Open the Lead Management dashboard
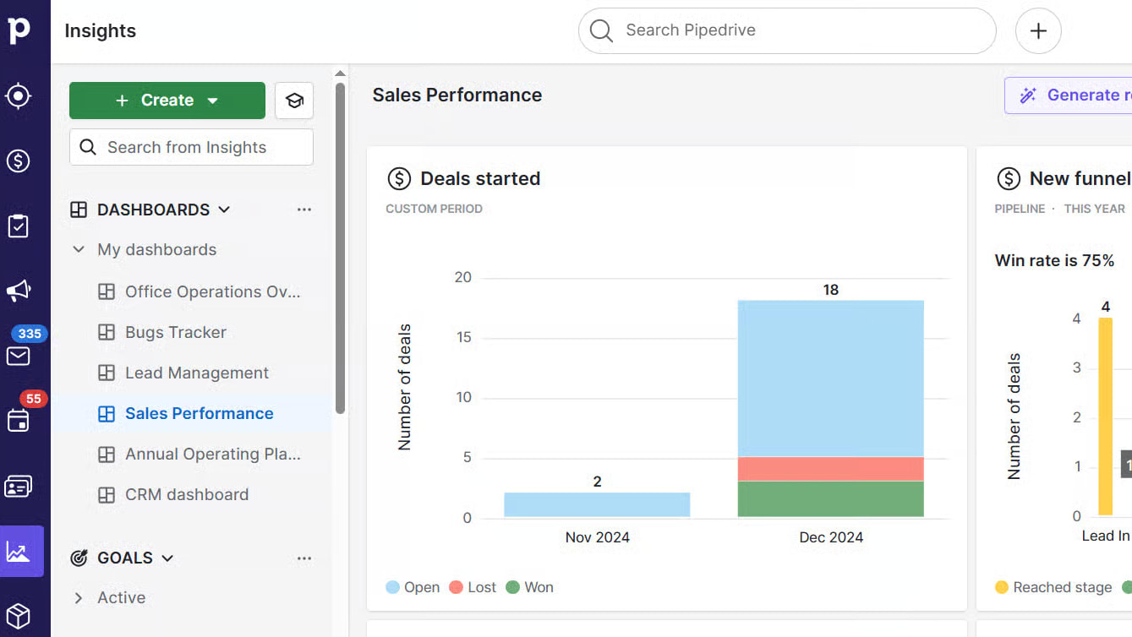1132x637 pixels. click(x=197, y=373)
